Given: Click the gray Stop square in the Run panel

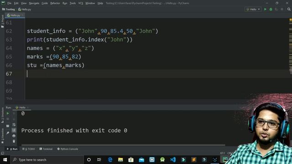Looking at the screenshot, I should point(8,119).
